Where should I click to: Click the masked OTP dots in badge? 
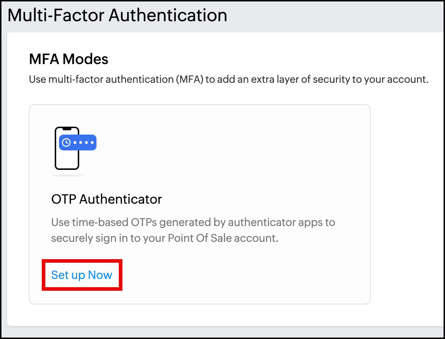tap(84, 143)
